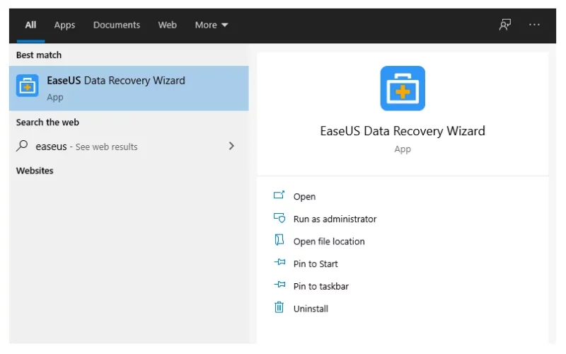
Task: Switch to the Apps tab
Action: pos(64,25)
